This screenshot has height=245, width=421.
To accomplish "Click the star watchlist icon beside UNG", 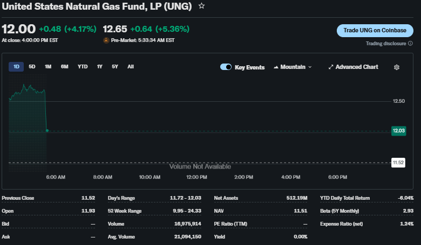I will coord(201,6).
